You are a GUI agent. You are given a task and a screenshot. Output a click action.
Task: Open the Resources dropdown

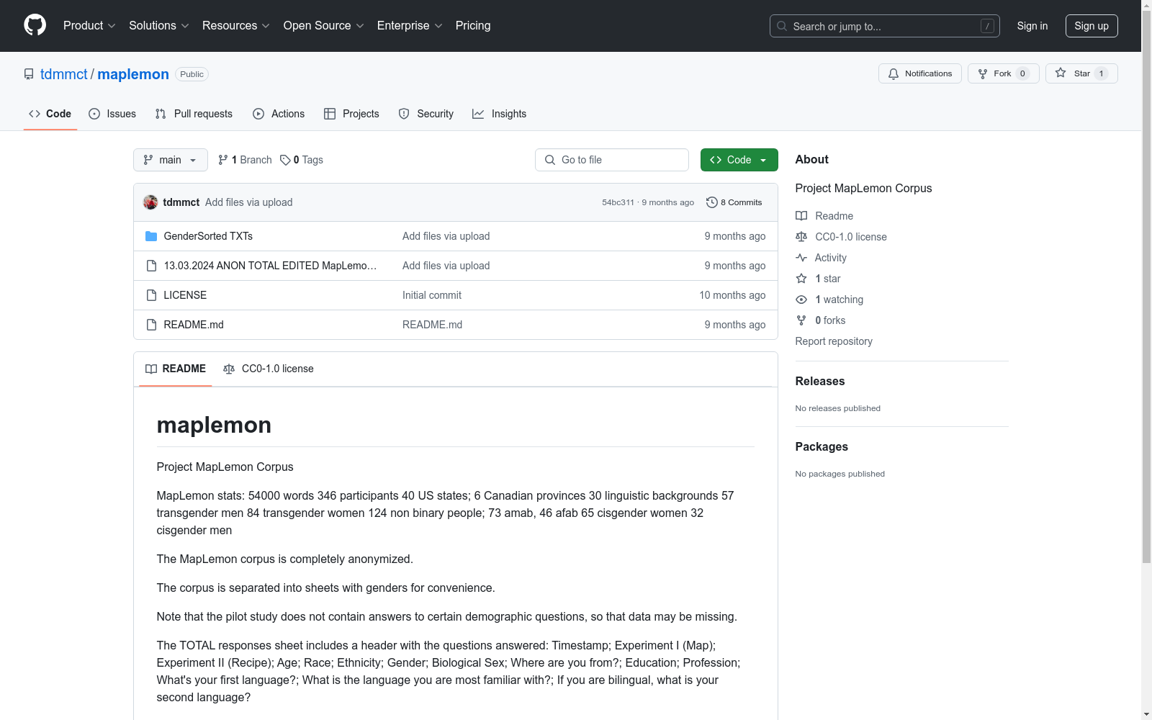point(236,26)
